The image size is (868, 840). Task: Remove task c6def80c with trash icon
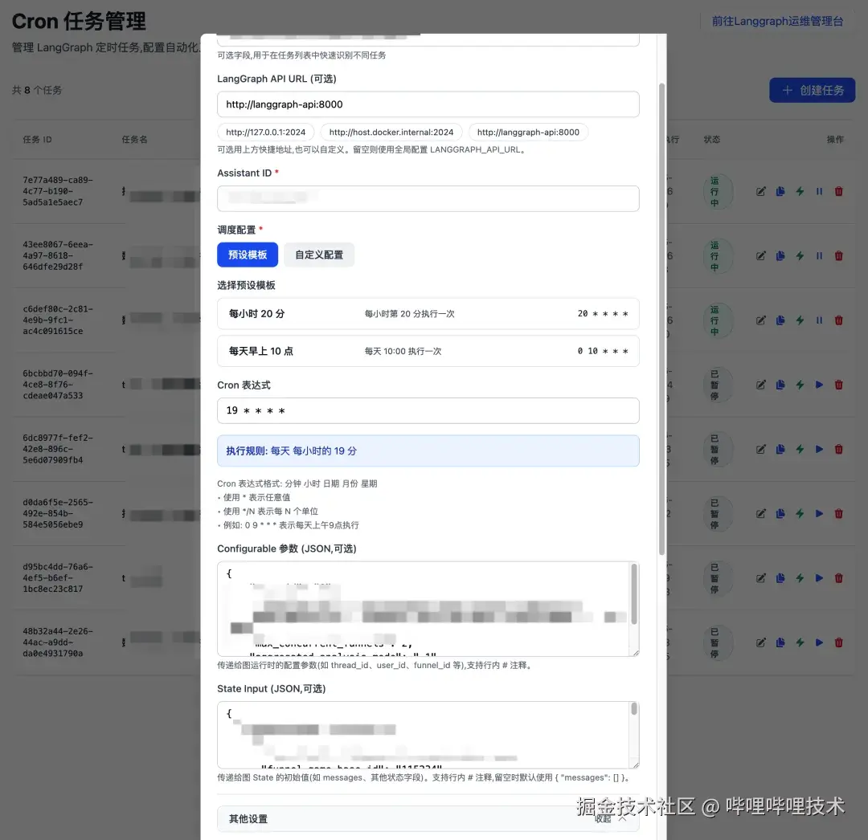point(838,320)
